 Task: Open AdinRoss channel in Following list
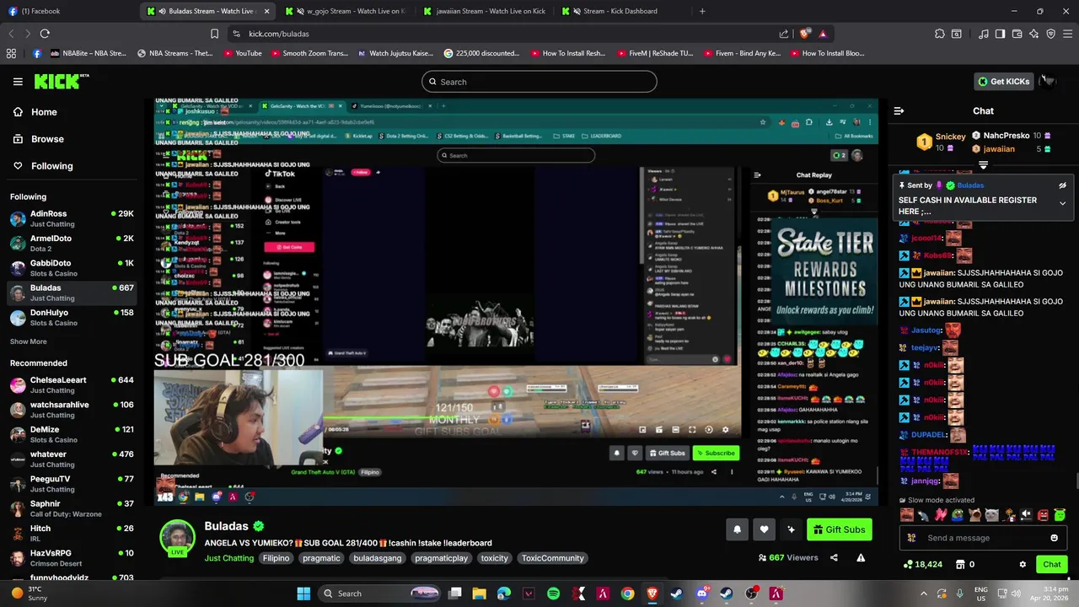[72, 218]
